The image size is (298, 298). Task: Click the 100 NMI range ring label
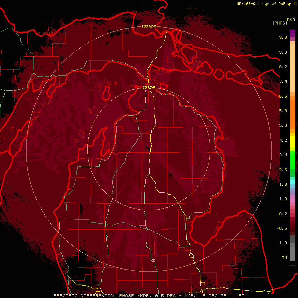point(149,26)
